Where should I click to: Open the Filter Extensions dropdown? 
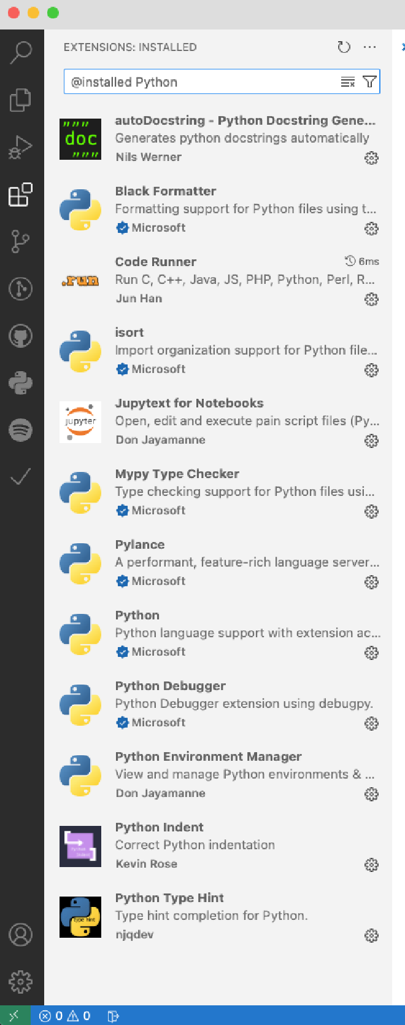[x=369, y=81]
